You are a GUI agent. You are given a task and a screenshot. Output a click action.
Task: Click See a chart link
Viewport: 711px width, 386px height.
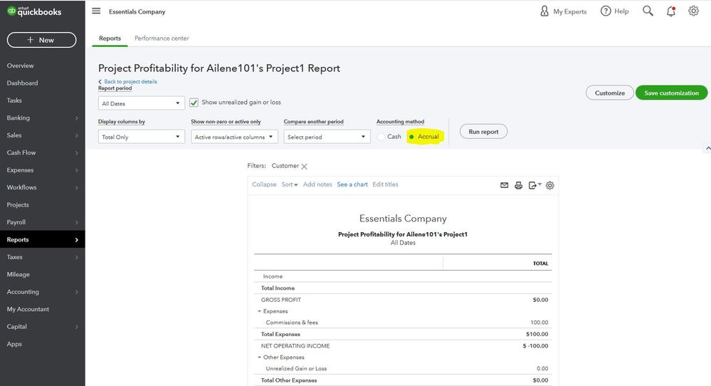pos(352,184)
